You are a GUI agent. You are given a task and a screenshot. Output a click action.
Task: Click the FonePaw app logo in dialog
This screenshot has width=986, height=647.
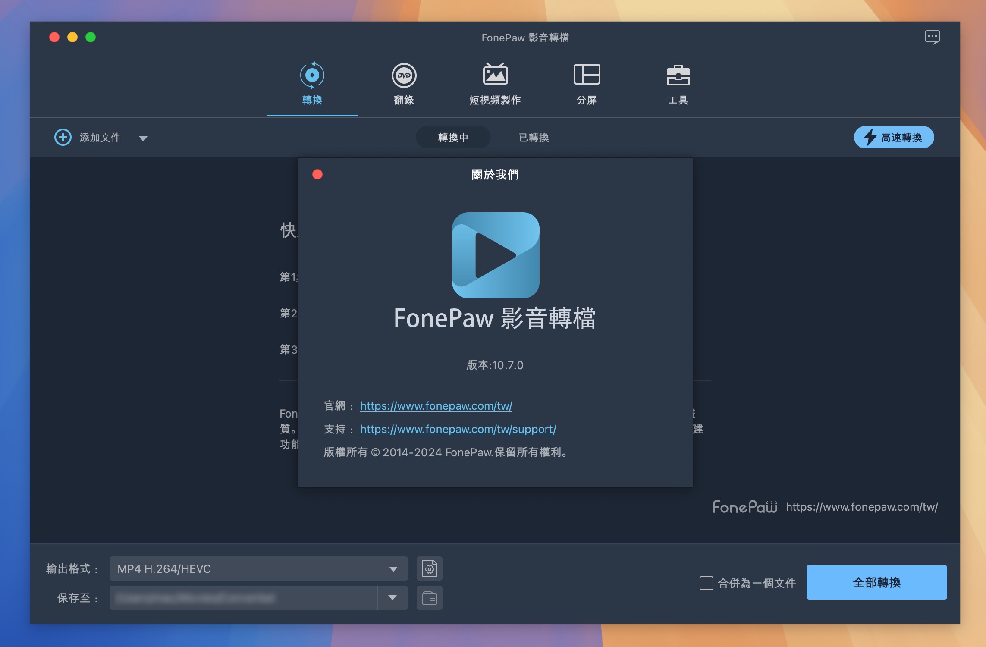(x=496, y=255)
